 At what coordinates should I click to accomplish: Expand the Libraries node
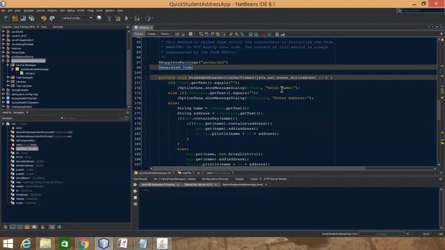click(x=8, y=82)
